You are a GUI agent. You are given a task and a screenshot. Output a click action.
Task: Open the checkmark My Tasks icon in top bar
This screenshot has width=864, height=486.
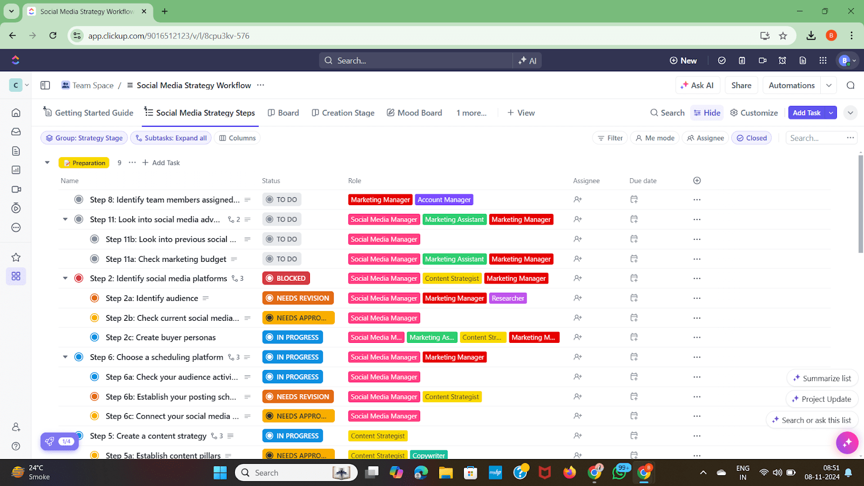coord(721,60)
